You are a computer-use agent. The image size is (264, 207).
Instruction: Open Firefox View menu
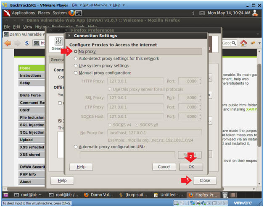pyautogui.click(x=28, y=27)
